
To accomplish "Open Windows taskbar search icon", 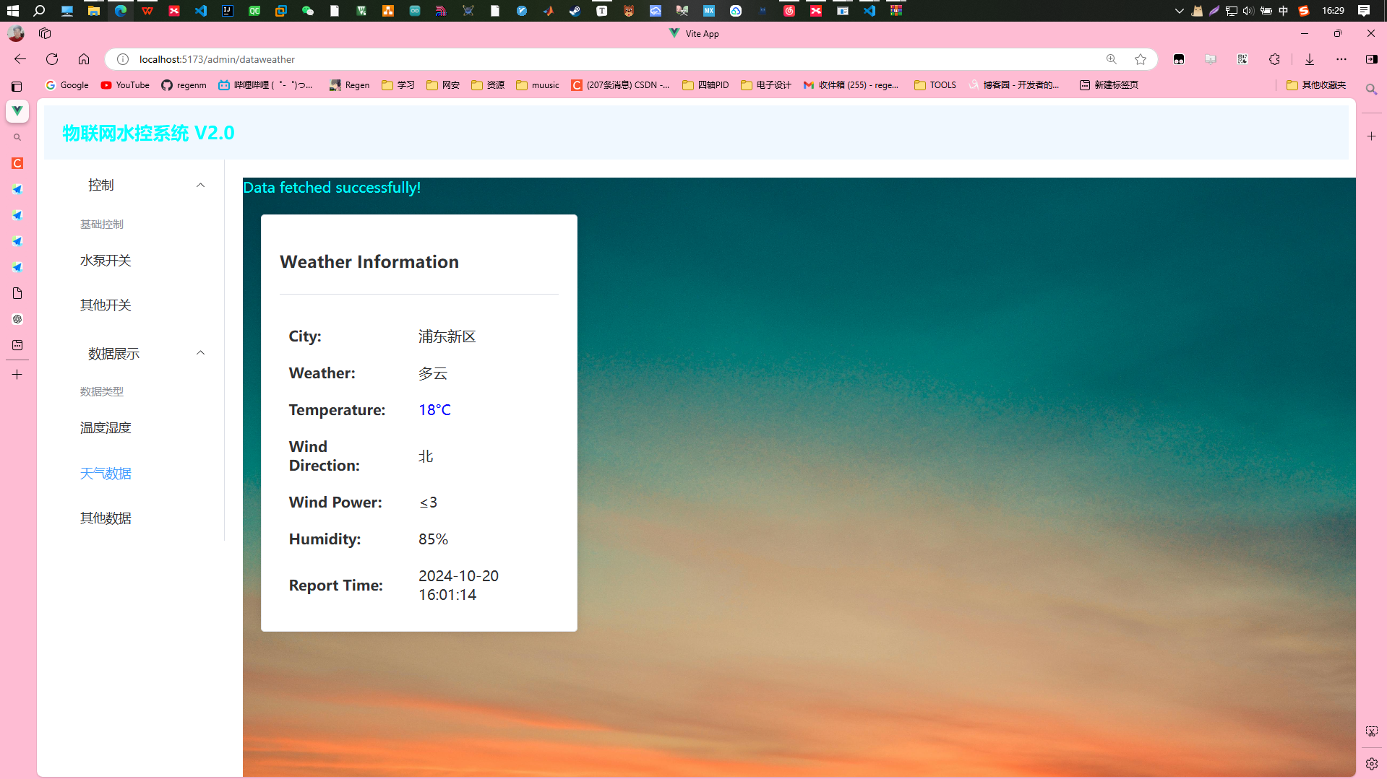I will 39,11.
